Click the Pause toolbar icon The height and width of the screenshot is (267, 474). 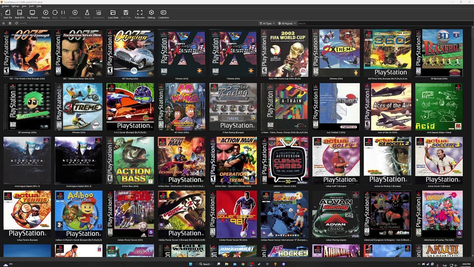tap(63, 14)
